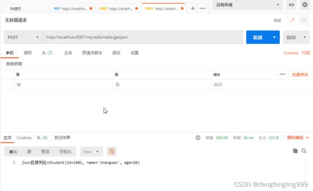Click the 键 key input cell
Image resolution: width=313 pixels, height=191 pixels.
pos(64,85)
